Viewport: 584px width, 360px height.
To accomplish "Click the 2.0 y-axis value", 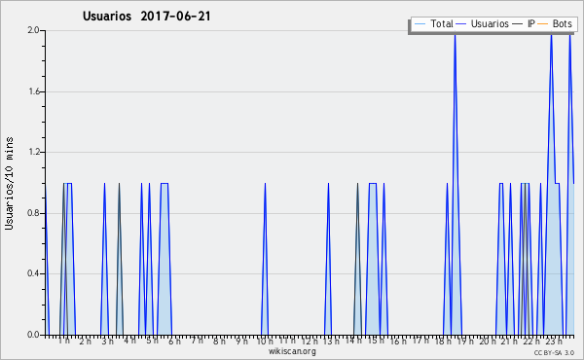I will (33, 30).
